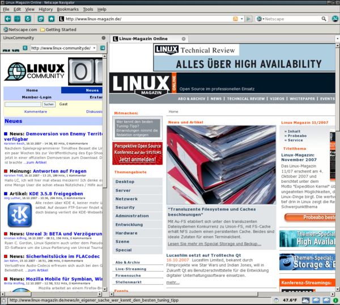Open the address bar URL history dropdown

point(241,19)
